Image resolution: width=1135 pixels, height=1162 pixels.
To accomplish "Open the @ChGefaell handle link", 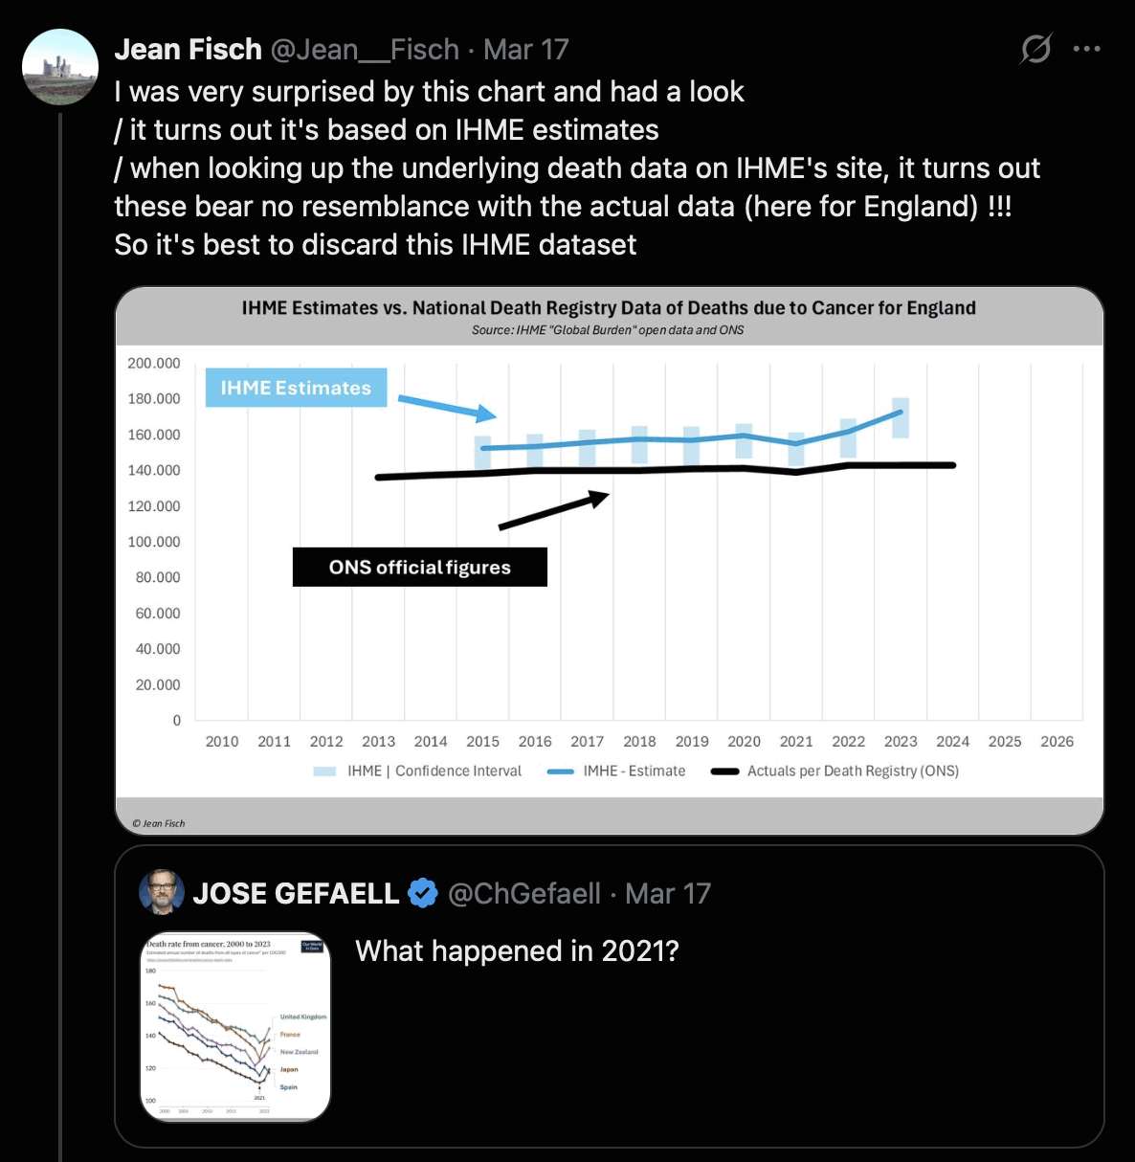I will pos(524,894).
